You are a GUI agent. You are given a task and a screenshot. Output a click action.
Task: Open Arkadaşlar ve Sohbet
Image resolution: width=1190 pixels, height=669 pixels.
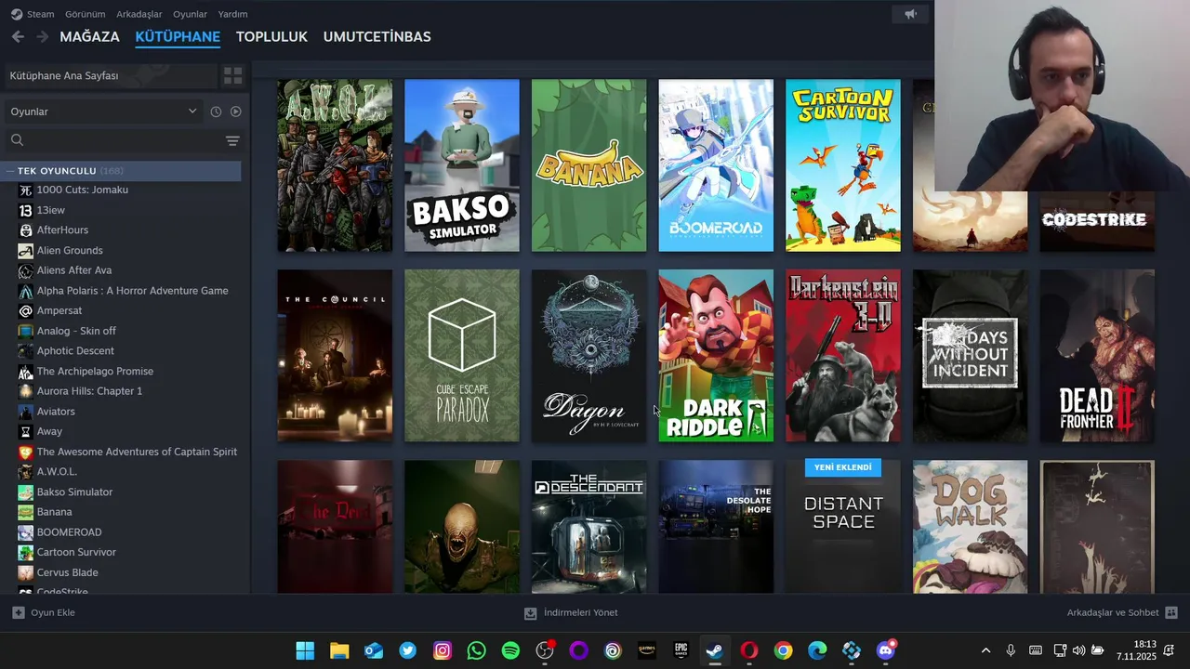[x=1122, y=612]
